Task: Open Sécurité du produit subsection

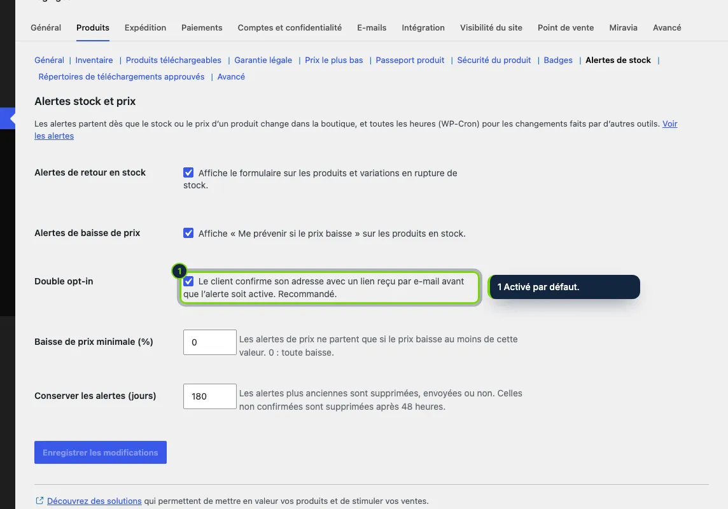Action: 494,60
